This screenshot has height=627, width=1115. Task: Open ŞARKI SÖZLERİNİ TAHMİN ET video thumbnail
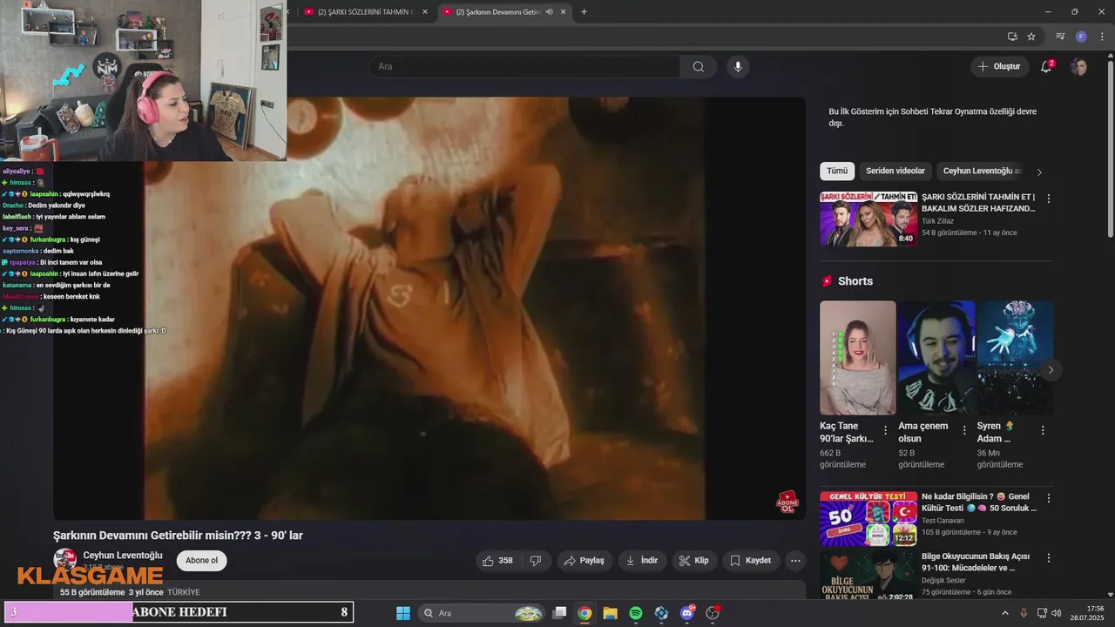(x=868, y=219)
